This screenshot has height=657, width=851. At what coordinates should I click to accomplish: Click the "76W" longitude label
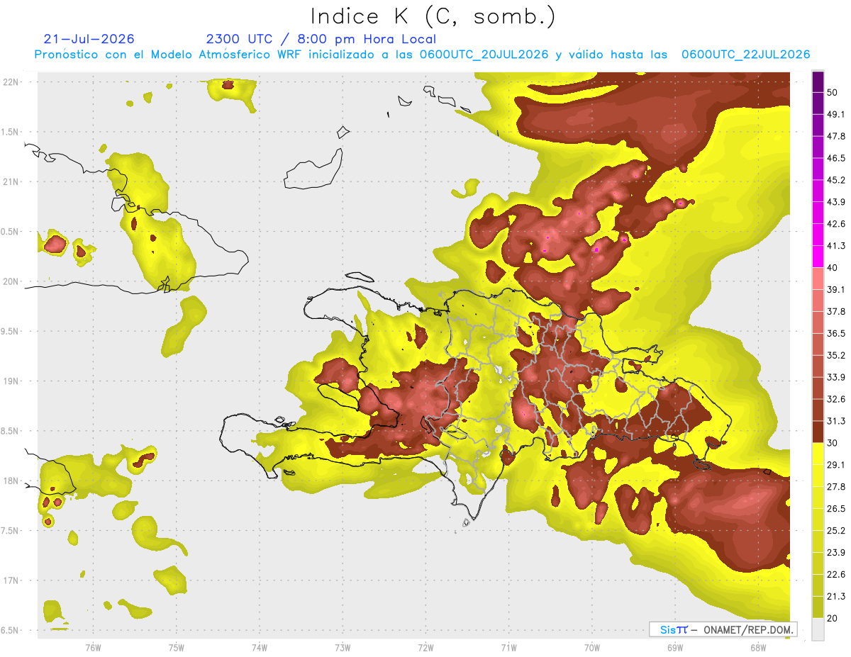(93, 646)
